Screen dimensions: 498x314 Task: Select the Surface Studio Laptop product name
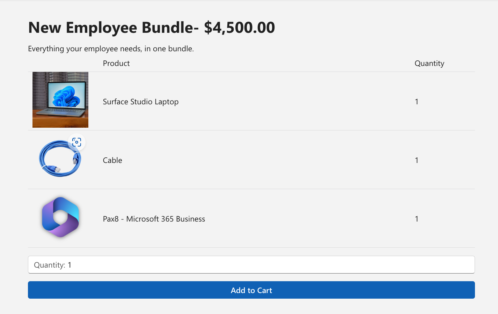(141, 102)
